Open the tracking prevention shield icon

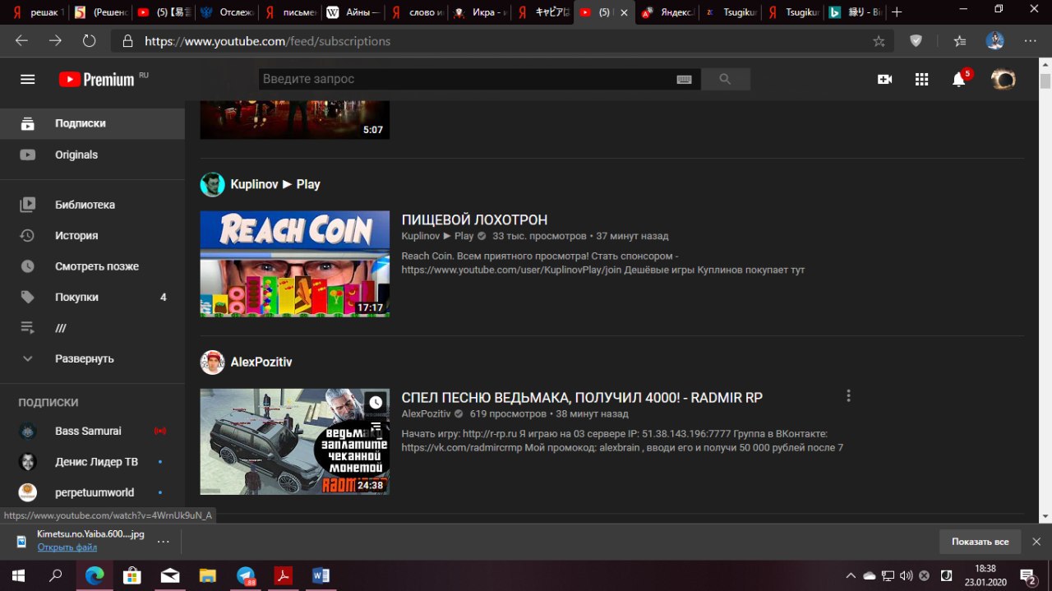coord(916,40)
